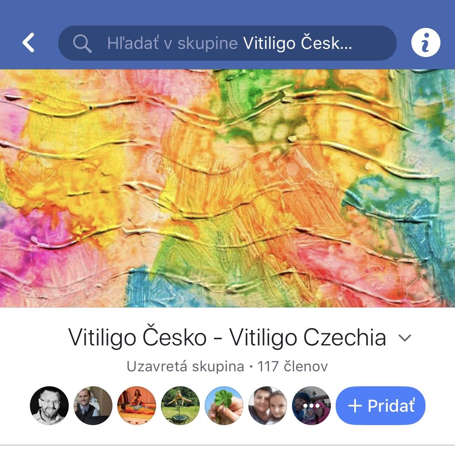Image resolution: width=455 pixels, height=453 pixels.
Task: Focus the Hľadať v skupine search field
Action: (x=227, y=43)
